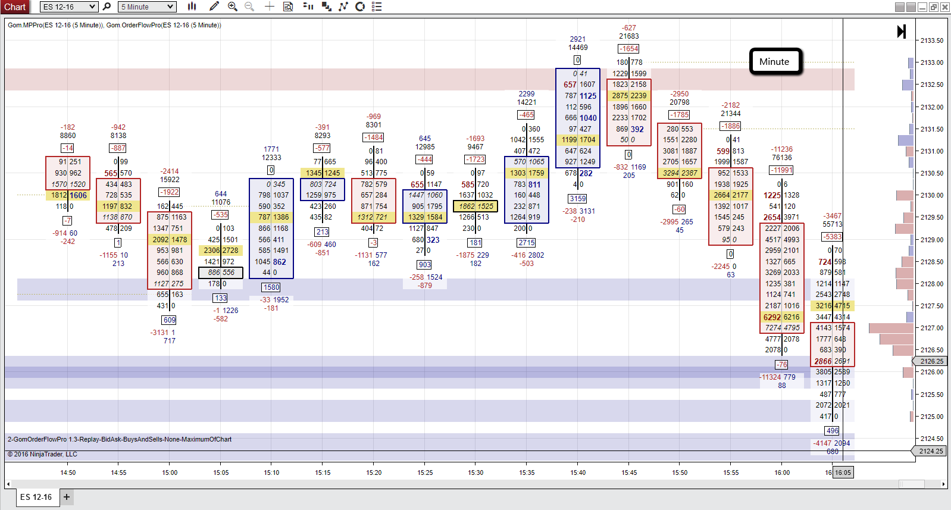Image resolution: width=951 pixels, height=510 pixels.
Task: Click the highlighted 2875 2239 cell
Action: [629, 95]
